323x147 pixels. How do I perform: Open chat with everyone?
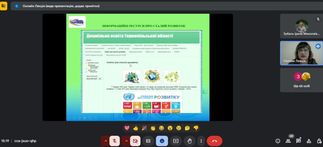pyautogui.click(x=298, y=141)
